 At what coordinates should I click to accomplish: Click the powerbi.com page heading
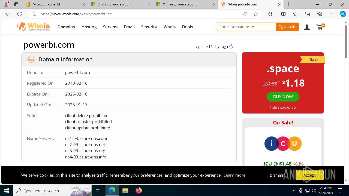pos(49,45)
